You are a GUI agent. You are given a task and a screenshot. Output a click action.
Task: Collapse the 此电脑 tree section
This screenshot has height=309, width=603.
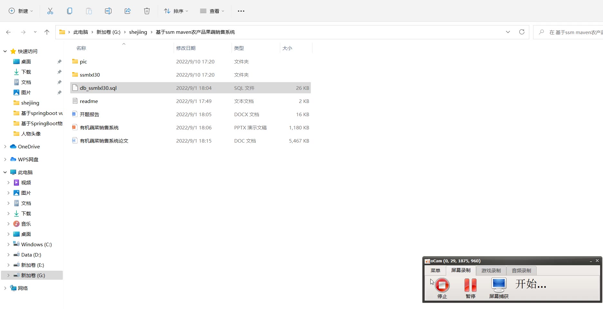[5, 172]
